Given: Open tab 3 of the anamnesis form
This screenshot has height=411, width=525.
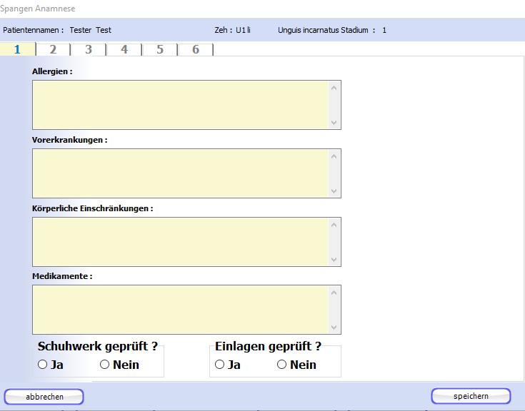Looking at the screenshot, I should click(x=89, y=49).
